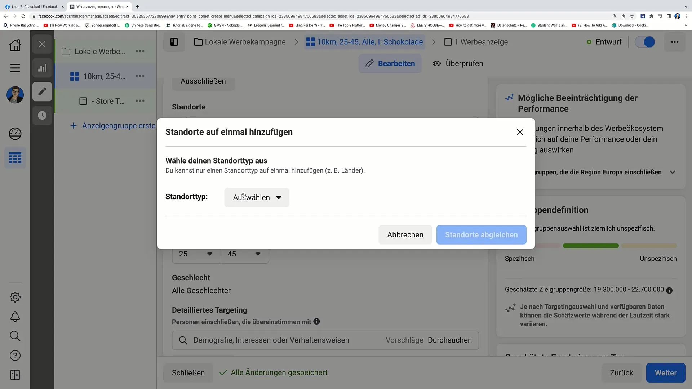Open options for 10km, 25-4... ad set

tap(140, 76)
